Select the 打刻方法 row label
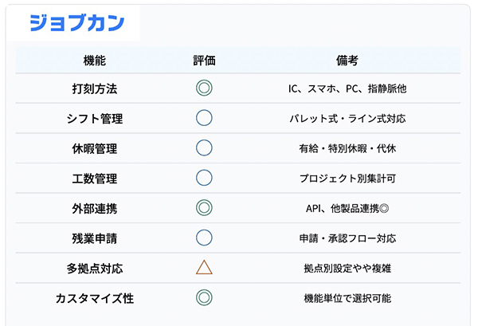The height and width of the screenshot is (326, 478). tap(94, 88)
